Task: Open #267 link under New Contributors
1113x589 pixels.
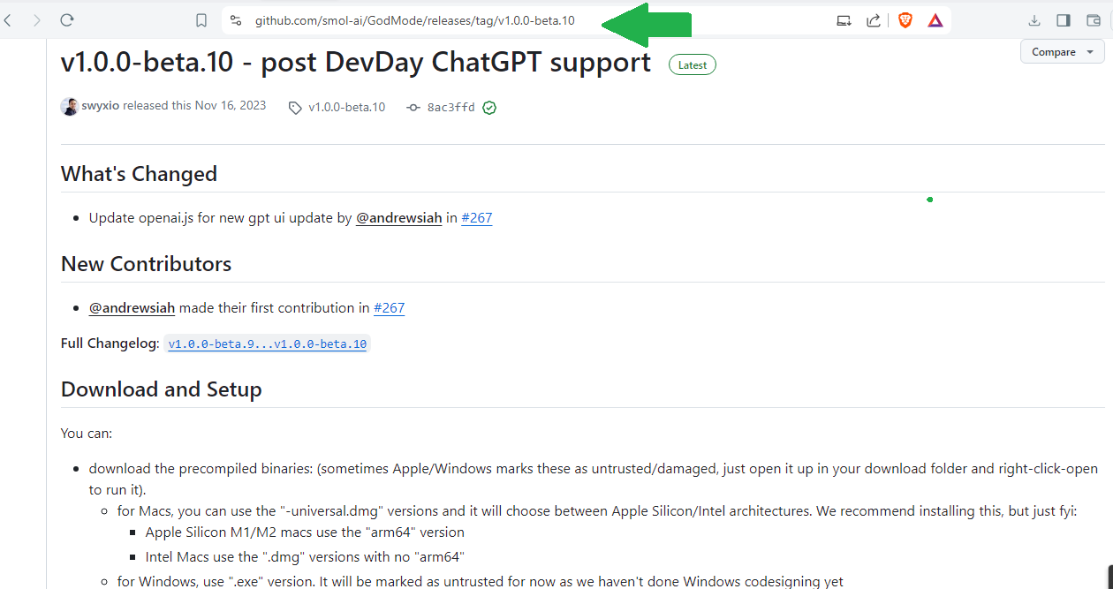Action: pyautogui.click(x=389, y=308)
